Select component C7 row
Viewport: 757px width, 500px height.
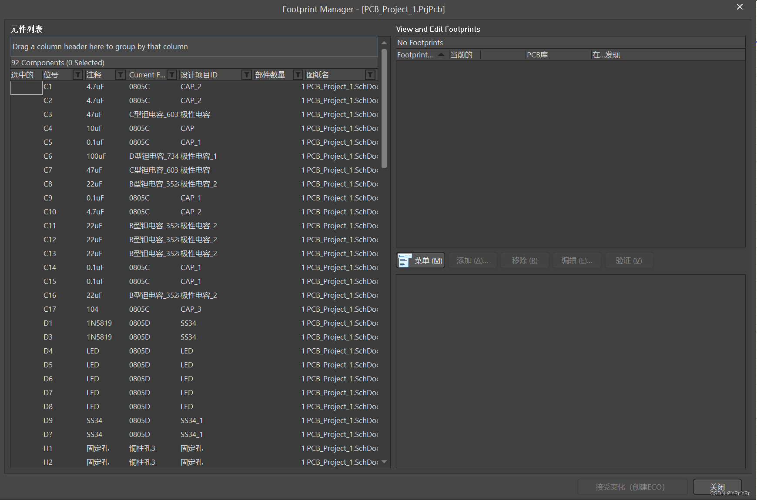coord(194,170)
